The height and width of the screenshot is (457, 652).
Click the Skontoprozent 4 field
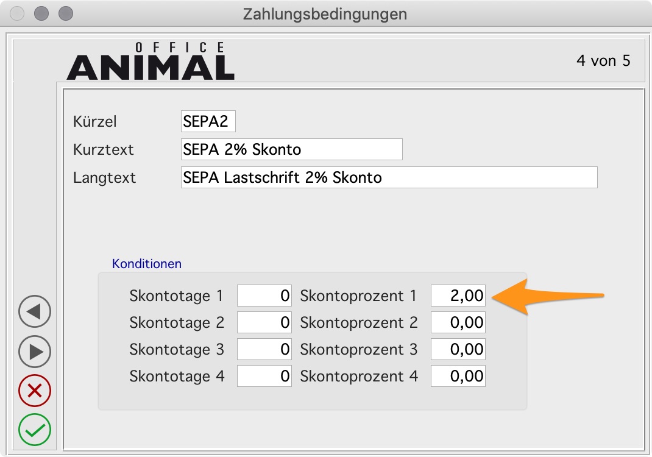pos(458,376)
